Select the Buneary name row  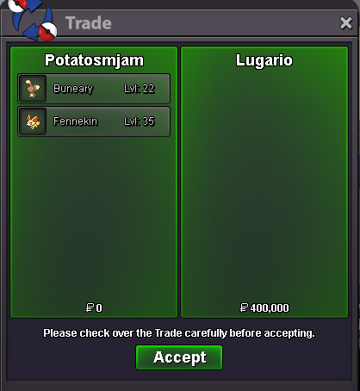click(x=94, y=89)
